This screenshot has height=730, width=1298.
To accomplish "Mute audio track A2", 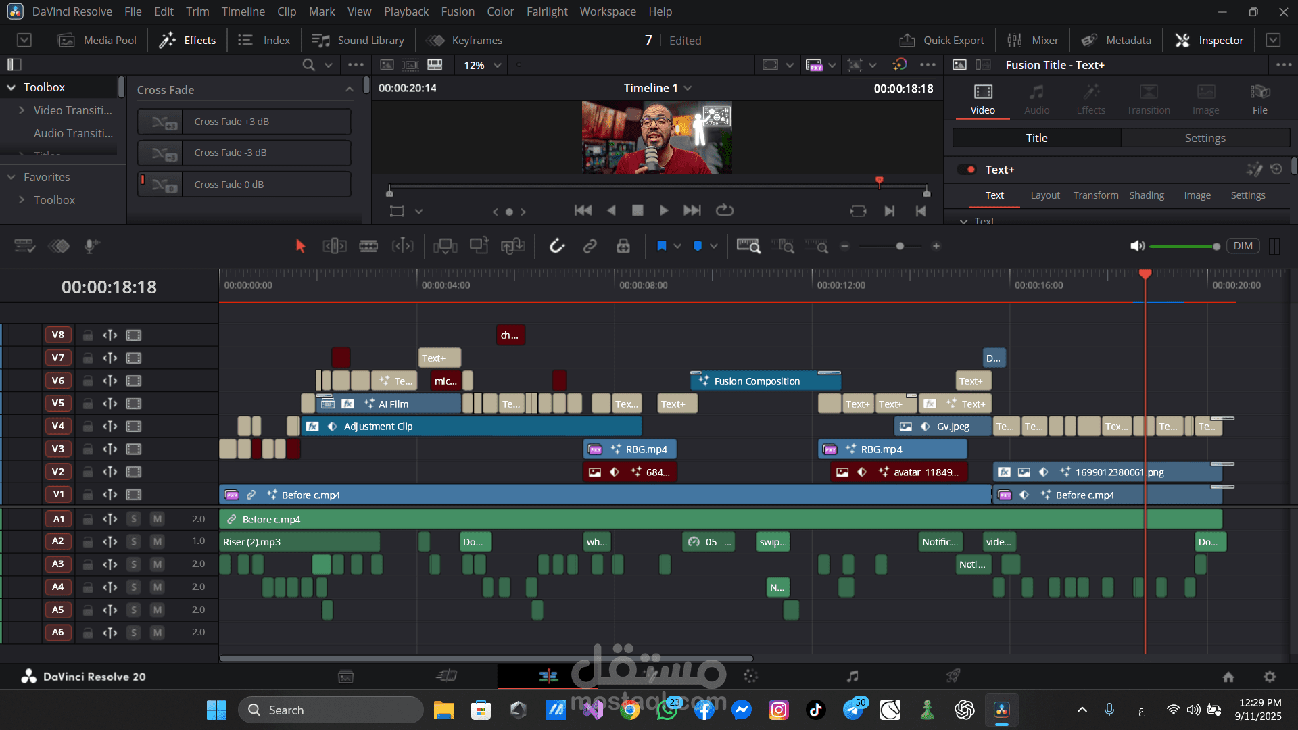I will (x=157, y=541).
